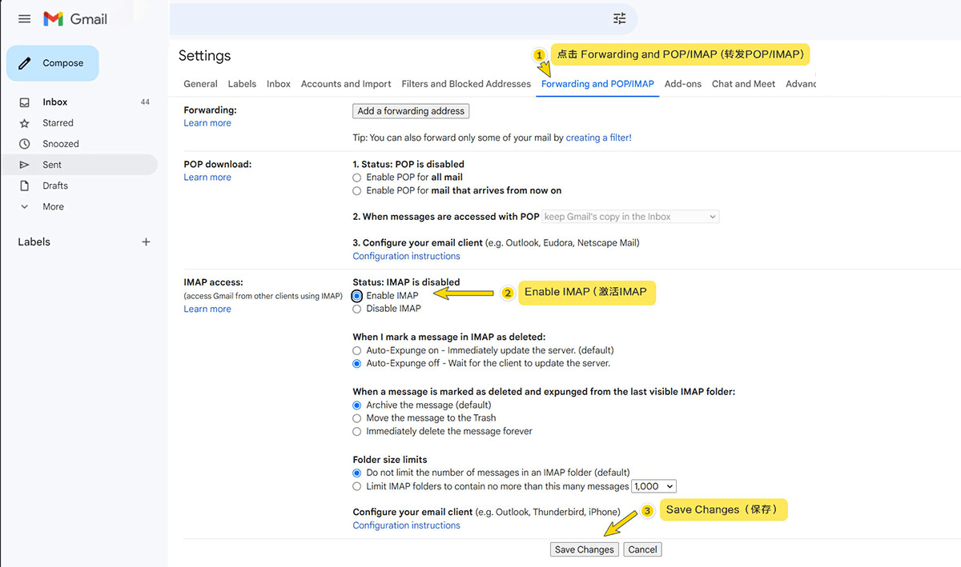Switch to Accounts and Import tab

[x=346, y=84]
